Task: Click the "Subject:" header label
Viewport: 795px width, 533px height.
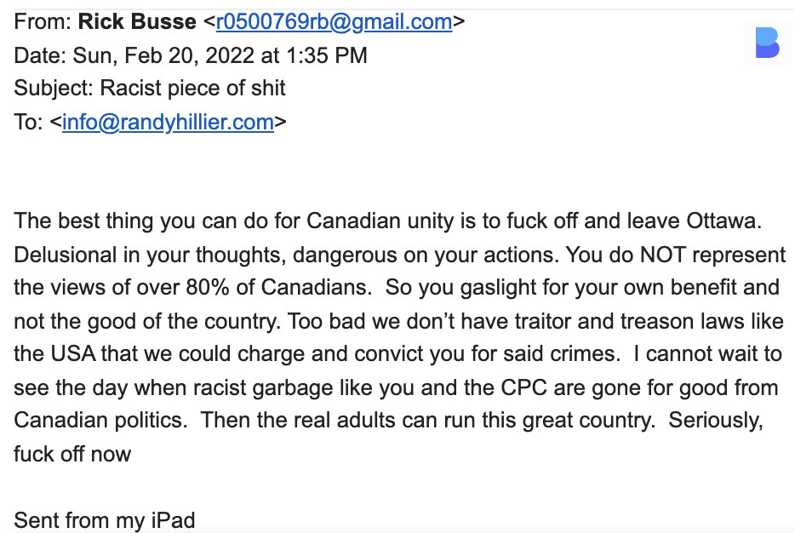Action: [54, 89]
